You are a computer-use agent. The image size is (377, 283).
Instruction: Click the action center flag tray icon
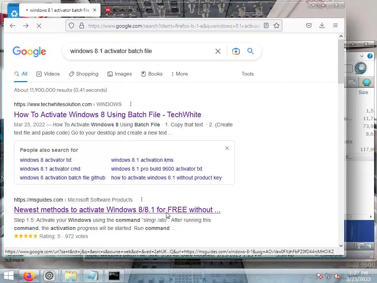pos(320,276)
